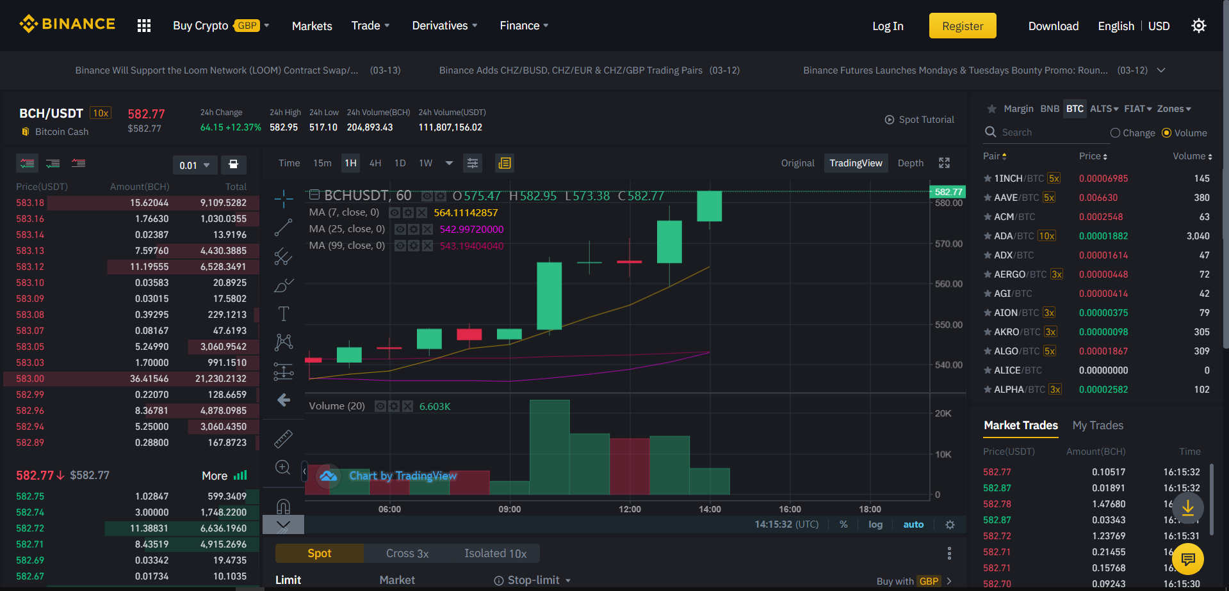The width and height of the screenshot is (1229, 591).
Task: Click the back arrow in chart toolbar
Action: coord(283,400)
